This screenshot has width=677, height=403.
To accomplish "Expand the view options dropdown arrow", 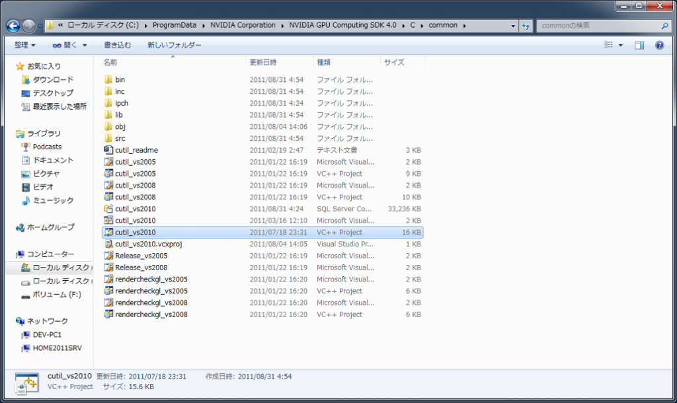I will pos(620,45).
